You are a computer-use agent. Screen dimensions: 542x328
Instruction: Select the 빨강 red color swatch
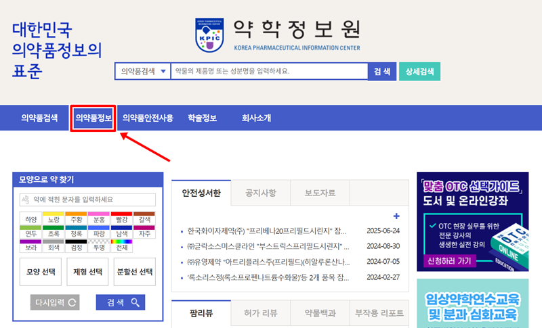coord(122,218)
